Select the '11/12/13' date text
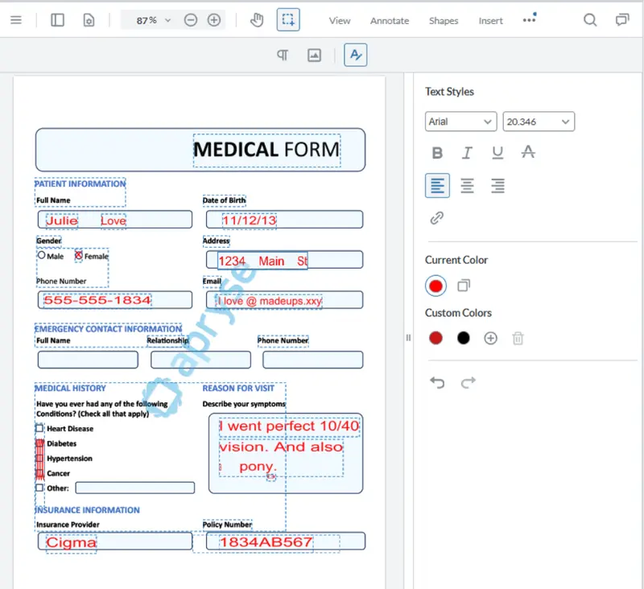The image size is (644, 589). click(250, 220)
